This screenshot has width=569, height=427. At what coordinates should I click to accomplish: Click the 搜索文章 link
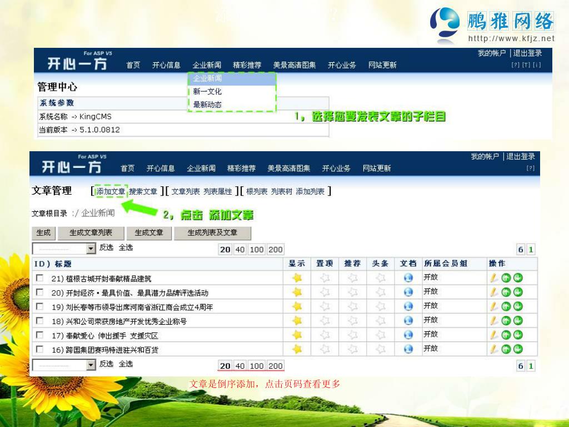coord(143,191)
